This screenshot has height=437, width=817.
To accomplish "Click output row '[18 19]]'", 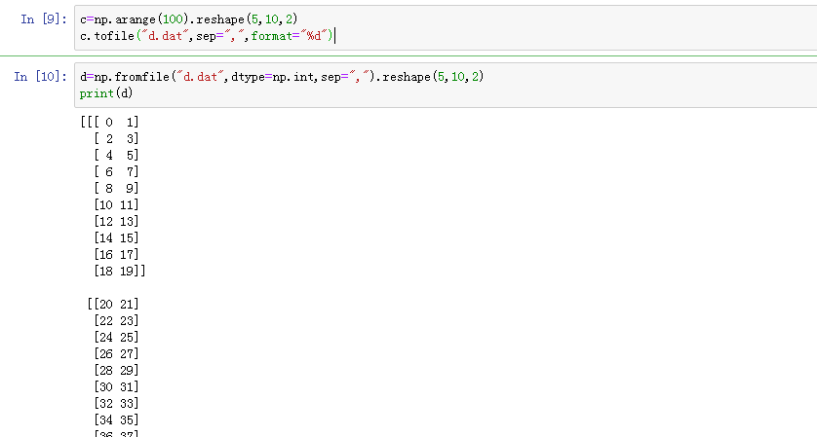I will click(x=120, y=271).
